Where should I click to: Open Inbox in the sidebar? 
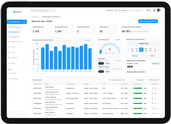12,52
